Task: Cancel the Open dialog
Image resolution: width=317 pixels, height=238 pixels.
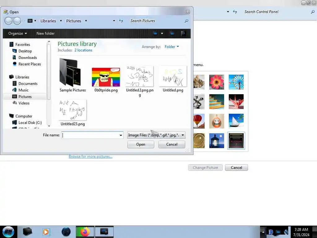Action: point(172,144)
